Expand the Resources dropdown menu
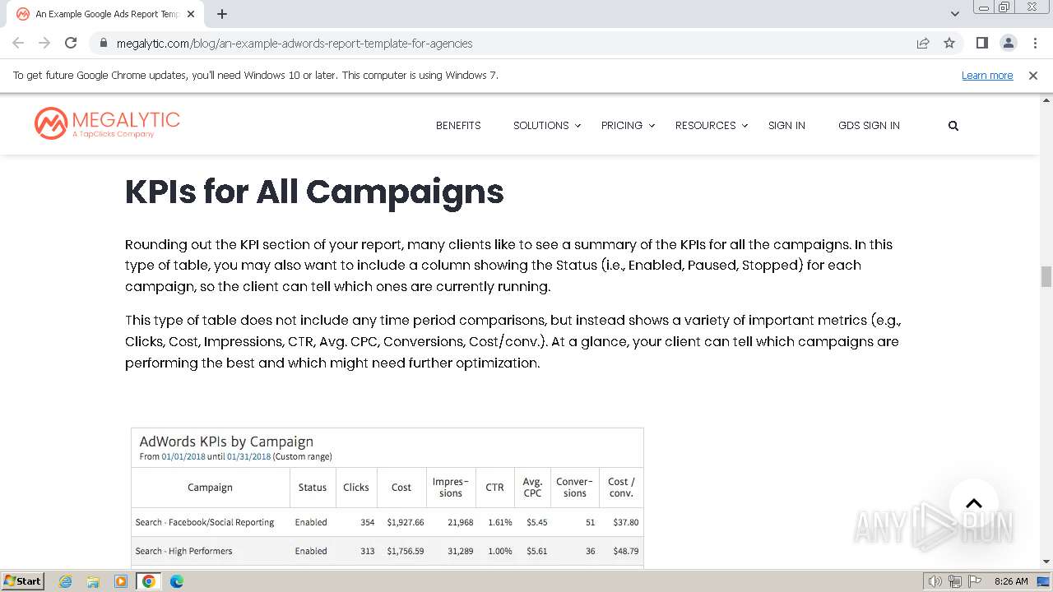 [712, 126]
